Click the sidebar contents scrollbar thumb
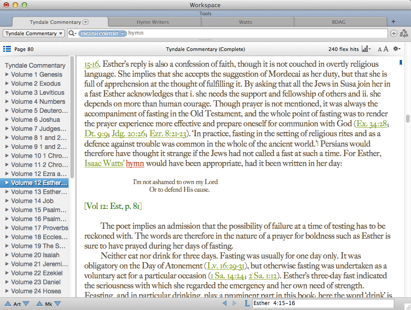This screenshot has width=411, height=310. [72, 117]
